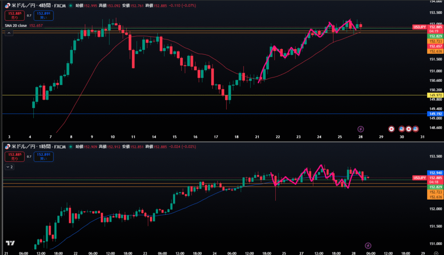Click green market status dot on 1-hour chart
Screen dimensions: 444x255
point(71,147)
